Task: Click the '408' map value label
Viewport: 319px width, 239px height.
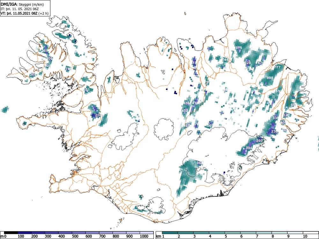Action: [283, 123]
